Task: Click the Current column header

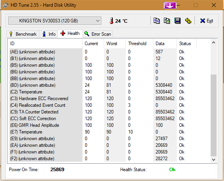Action: [93, 44]
